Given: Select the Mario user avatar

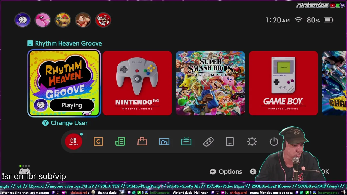Looking at the screenshot, I should (x=103, y=20).
